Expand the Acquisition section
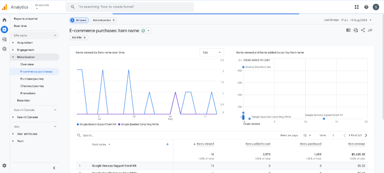The height and width of the screenshot is (173, 384). pos(25,43)
